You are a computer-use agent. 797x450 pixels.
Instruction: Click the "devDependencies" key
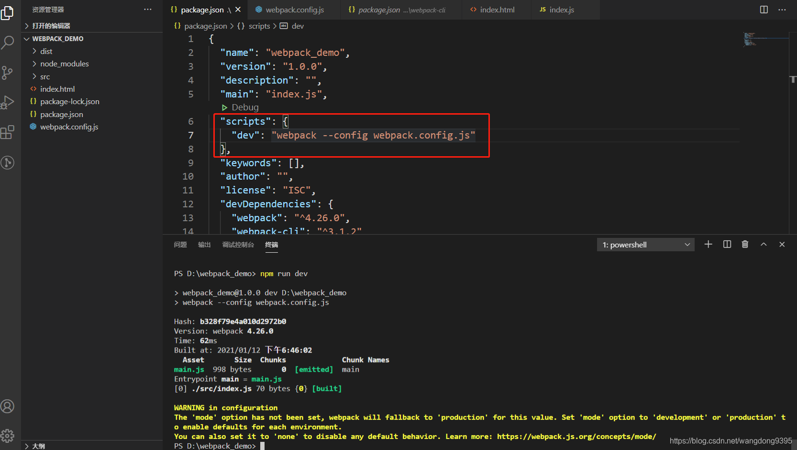click(x=268, y=204)
